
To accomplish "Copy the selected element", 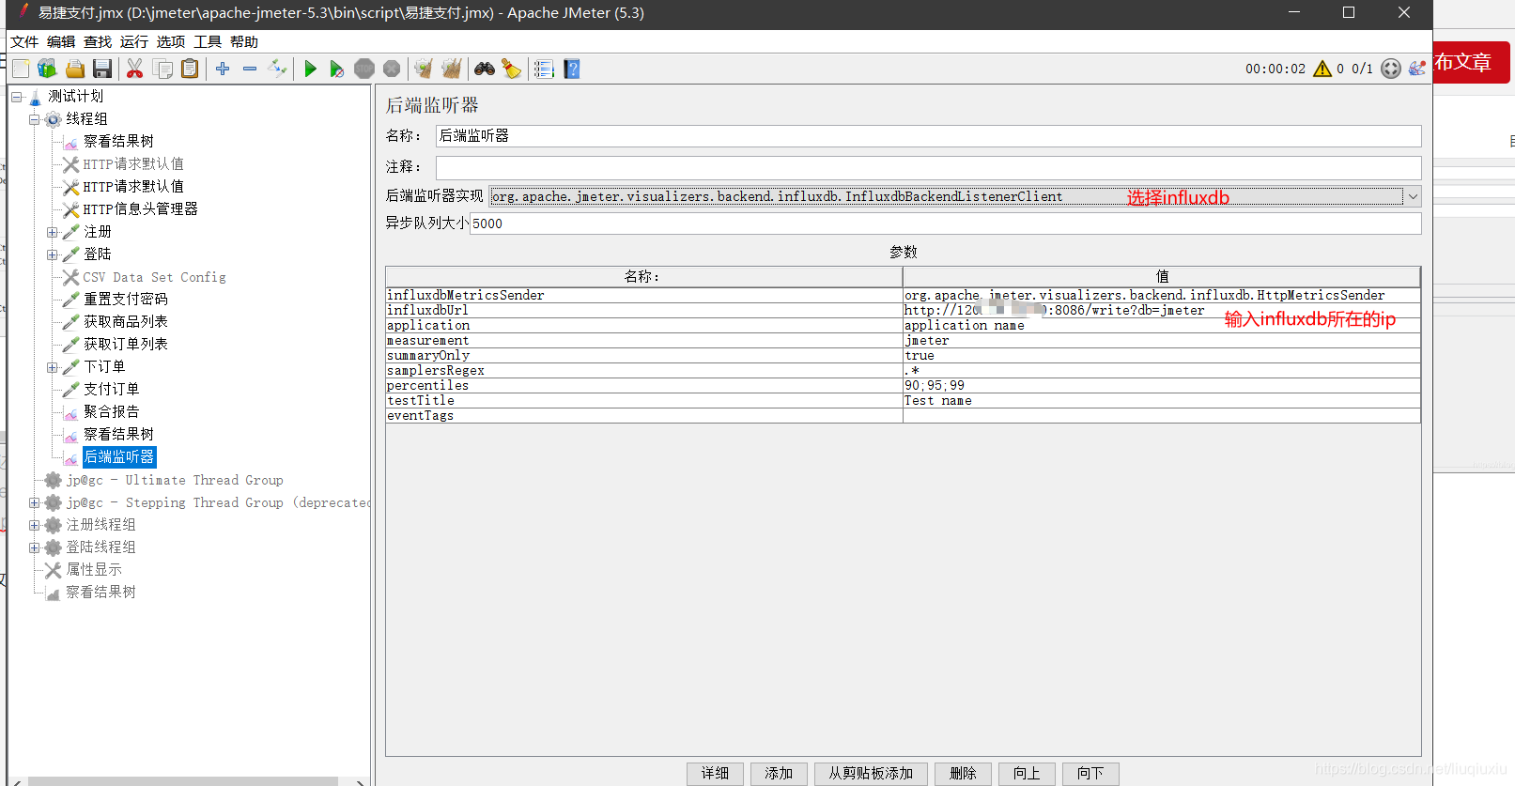I will (x=162, y=69).
